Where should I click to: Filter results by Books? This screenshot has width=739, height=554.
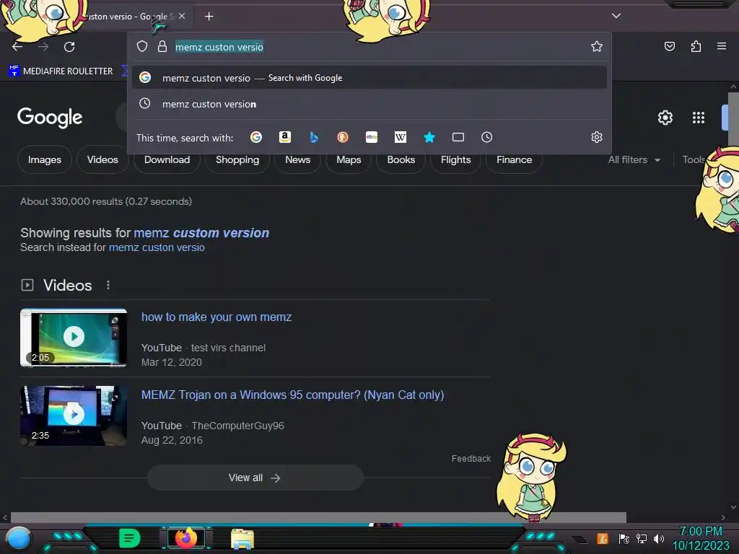point(401,159)
